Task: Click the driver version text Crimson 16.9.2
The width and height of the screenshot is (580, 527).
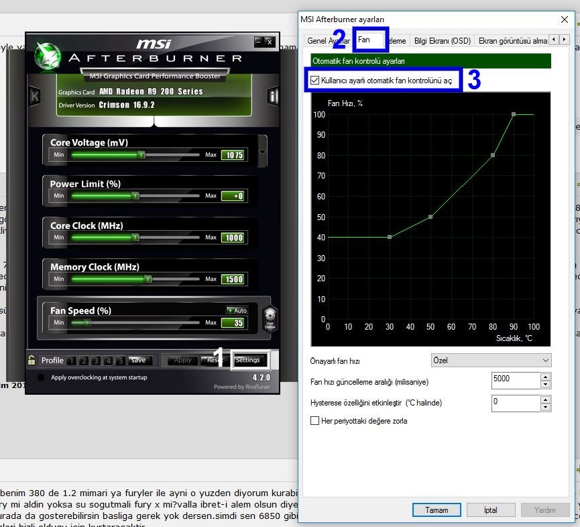Action: coord(127,105)
